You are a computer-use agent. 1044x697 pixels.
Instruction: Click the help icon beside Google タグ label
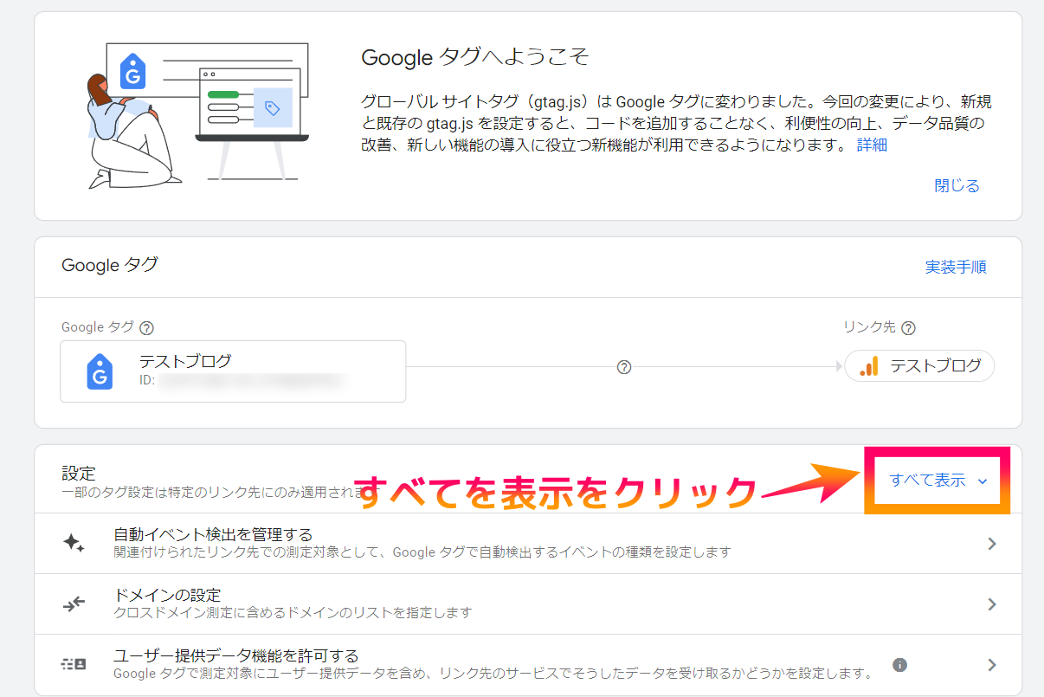pyautogui.click(x=147, y=328)
